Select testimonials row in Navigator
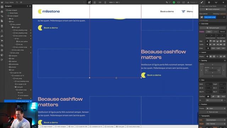Image resolution: width=227 pixels, height=128 pixels. coord(15,64)
